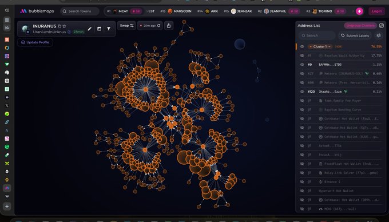Click the Swap button
389x222 pixels.
point(126,26)
